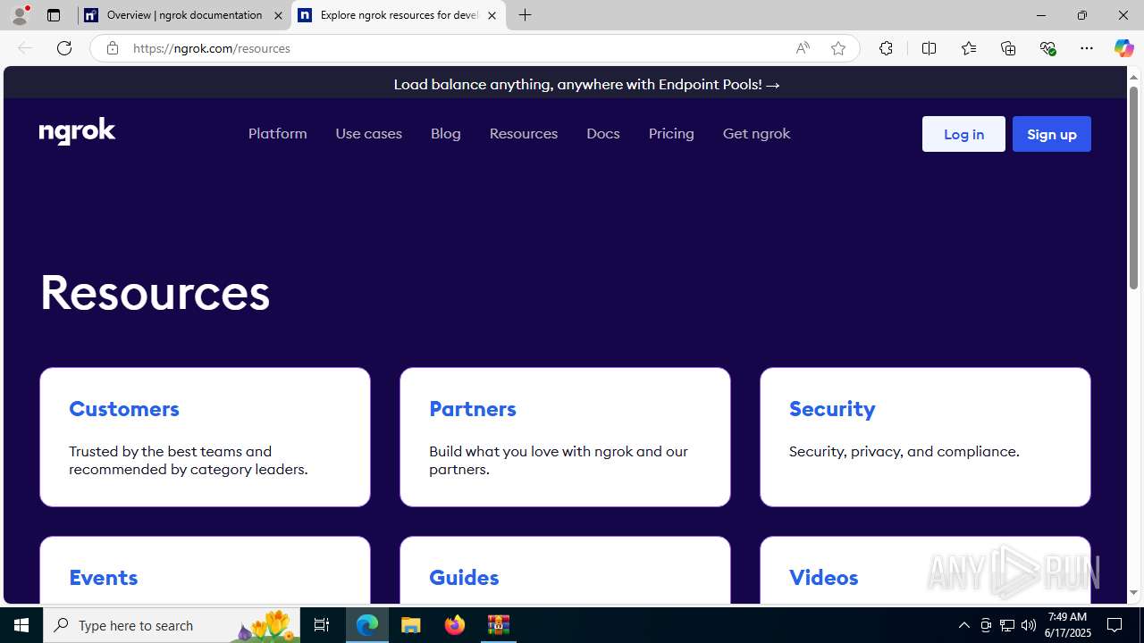Open Endpoint Pools announcement banner link
This screenshot has width=1144, height=643.
tap(587, 84)
